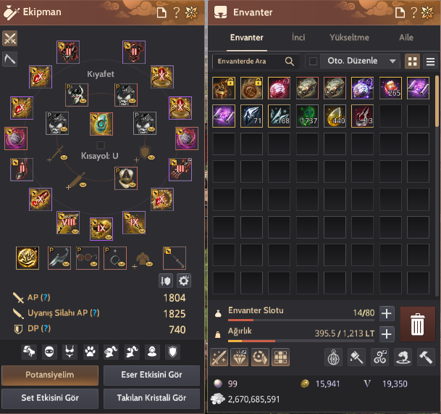Open equipment settings gear icon

click(x=184, y=281)
